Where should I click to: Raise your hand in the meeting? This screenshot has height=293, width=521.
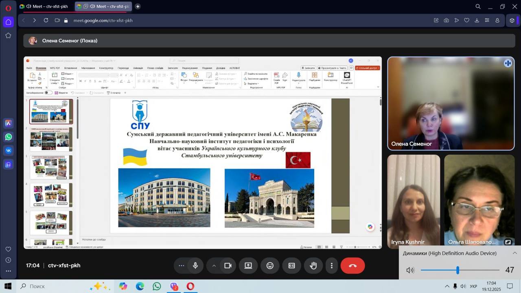[x=313, y=266]
